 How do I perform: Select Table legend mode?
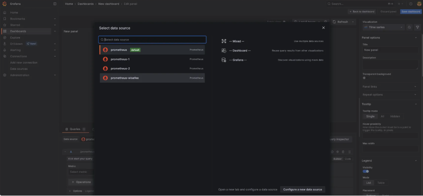tap(381, 183)
